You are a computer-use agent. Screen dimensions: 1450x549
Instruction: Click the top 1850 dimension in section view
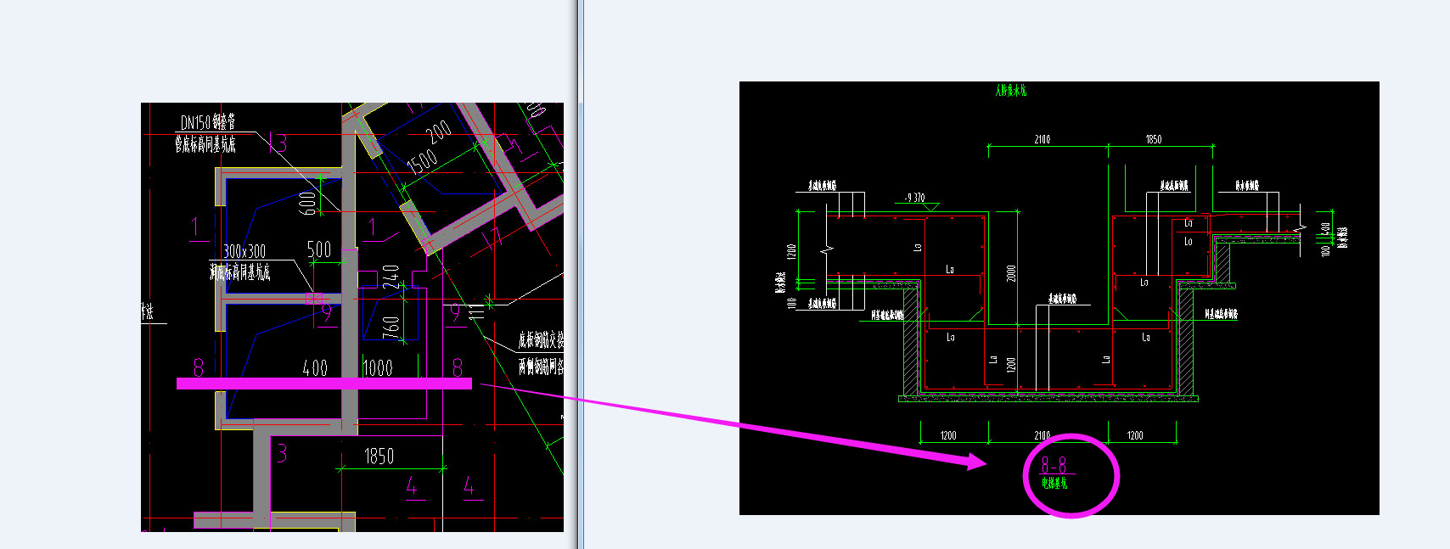pyautogui.click(x=1153, y=139)
